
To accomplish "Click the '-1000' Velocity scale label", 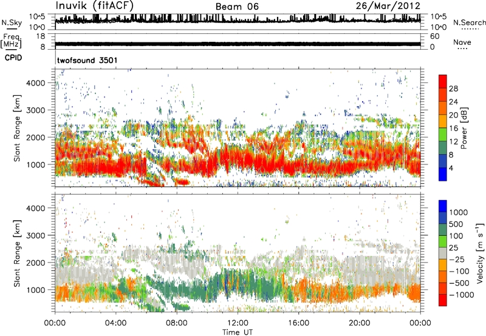I will coord(461,295).
